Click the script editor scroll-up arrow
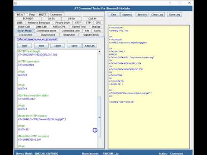This screenshot has width=207, height=155. click(100, 51)
